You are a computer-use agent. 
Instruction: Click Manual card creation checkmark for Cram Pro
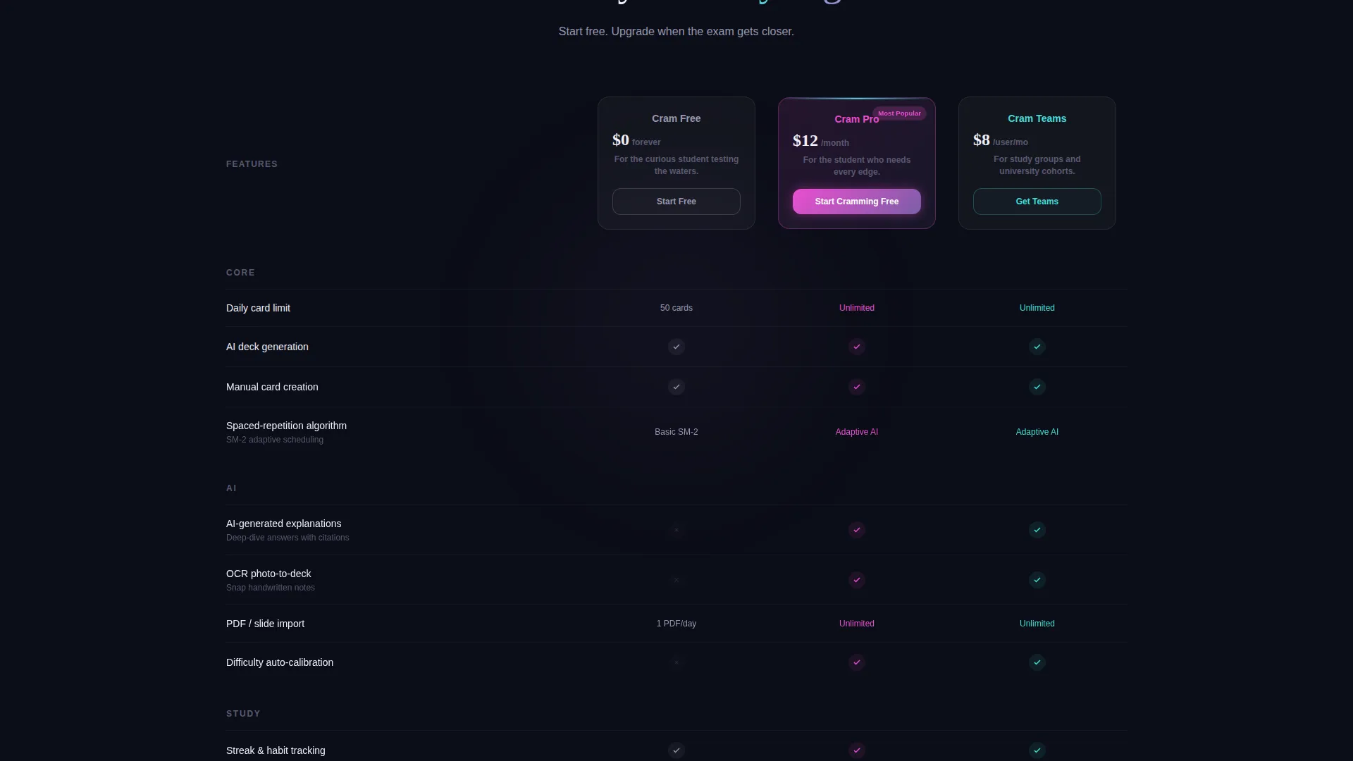pyautogui.click(x=856, y=387)
